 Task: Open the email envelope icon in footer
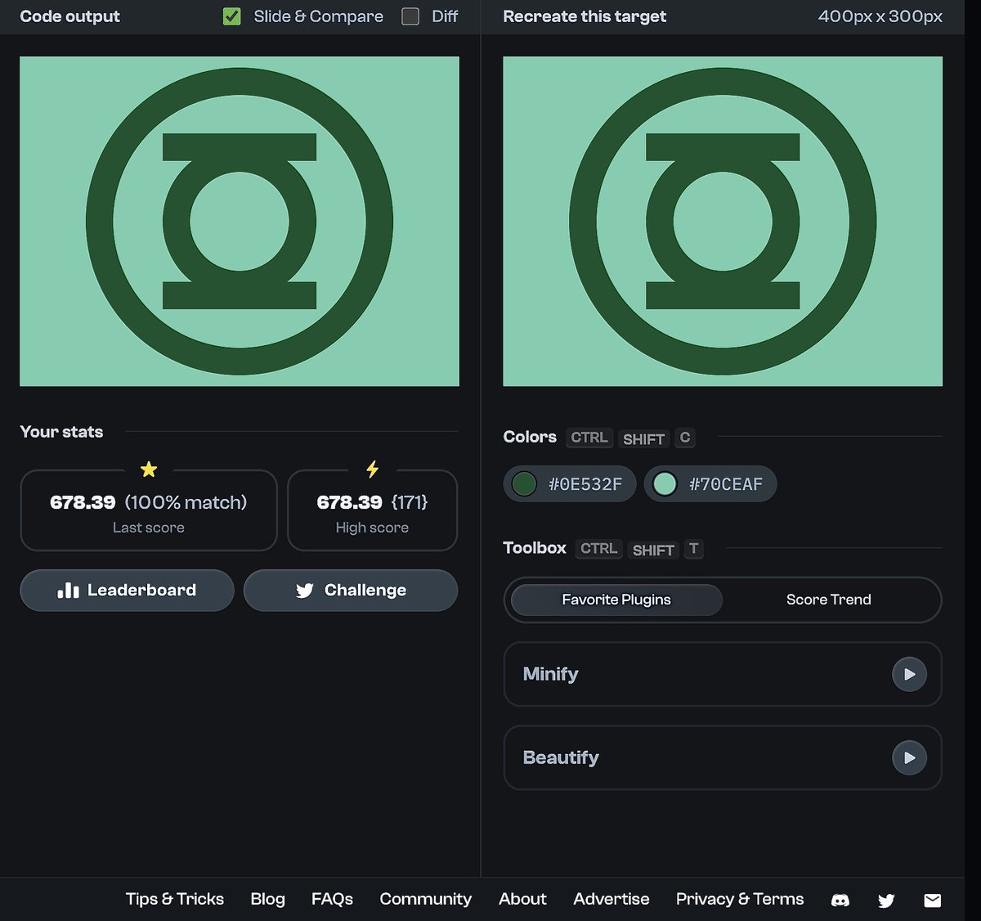[933, 901]
